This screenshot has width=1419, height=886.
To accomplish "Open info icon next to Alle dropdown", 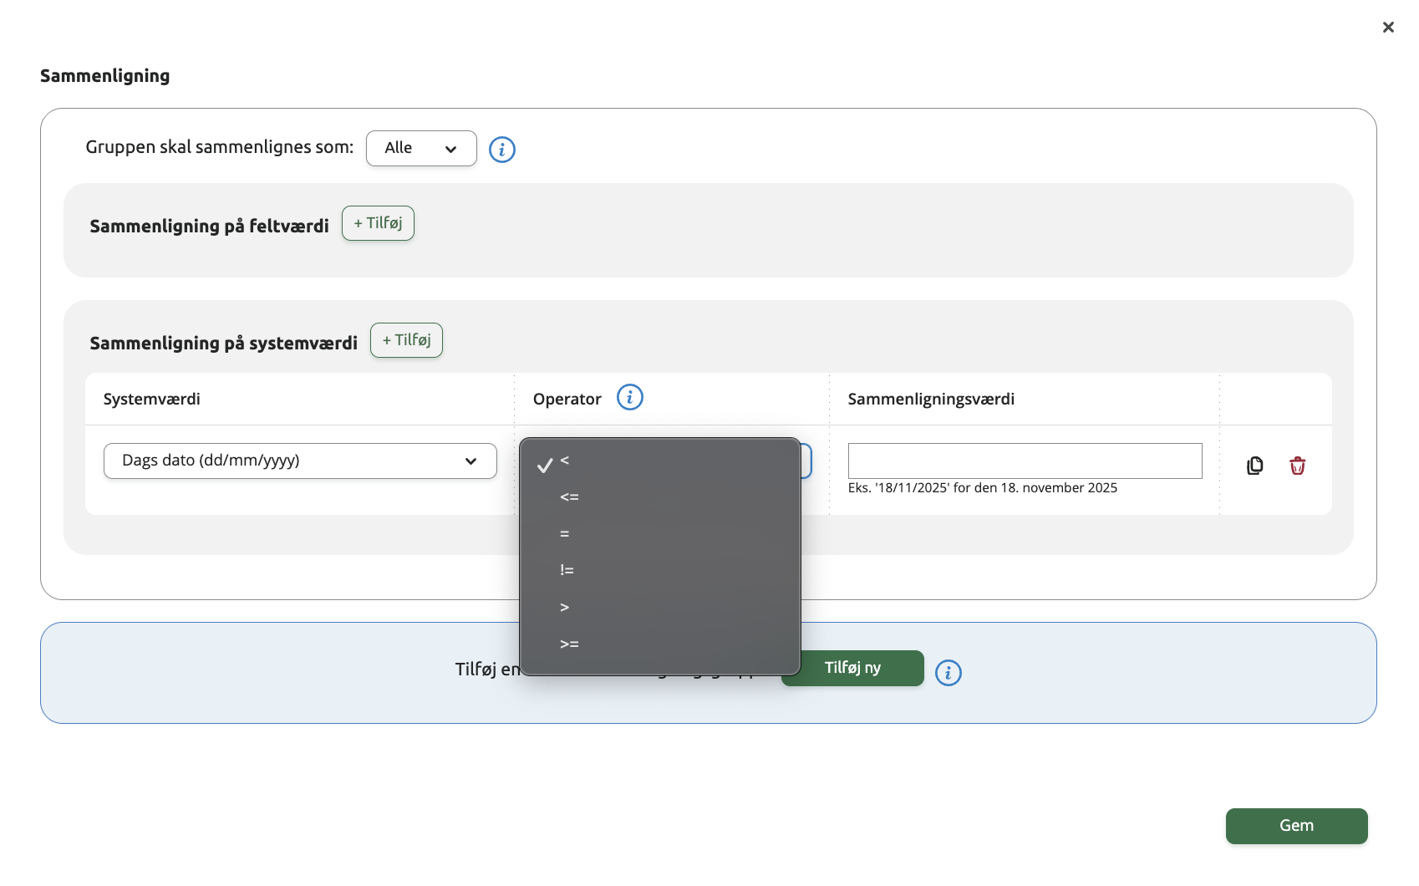I will click(502, 150).
